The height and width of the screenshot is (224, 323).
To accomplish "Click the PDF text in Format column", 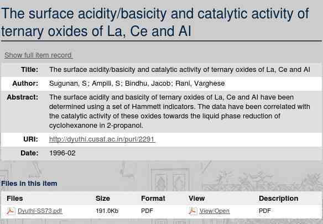I will tap(147, 211).
